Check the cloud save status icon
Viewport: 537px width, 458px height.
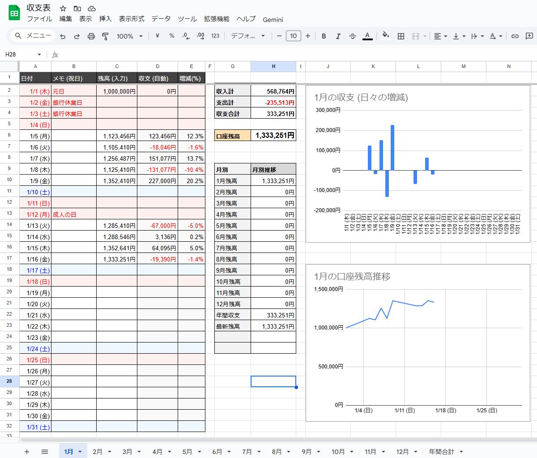91,9
